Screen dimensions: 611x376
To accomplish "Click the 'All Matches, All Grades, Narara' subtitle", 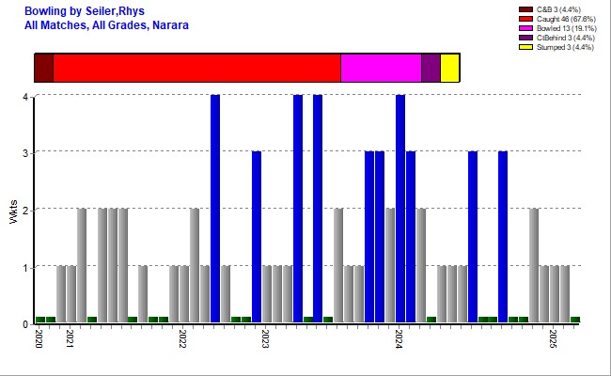I will click(106, 24).
